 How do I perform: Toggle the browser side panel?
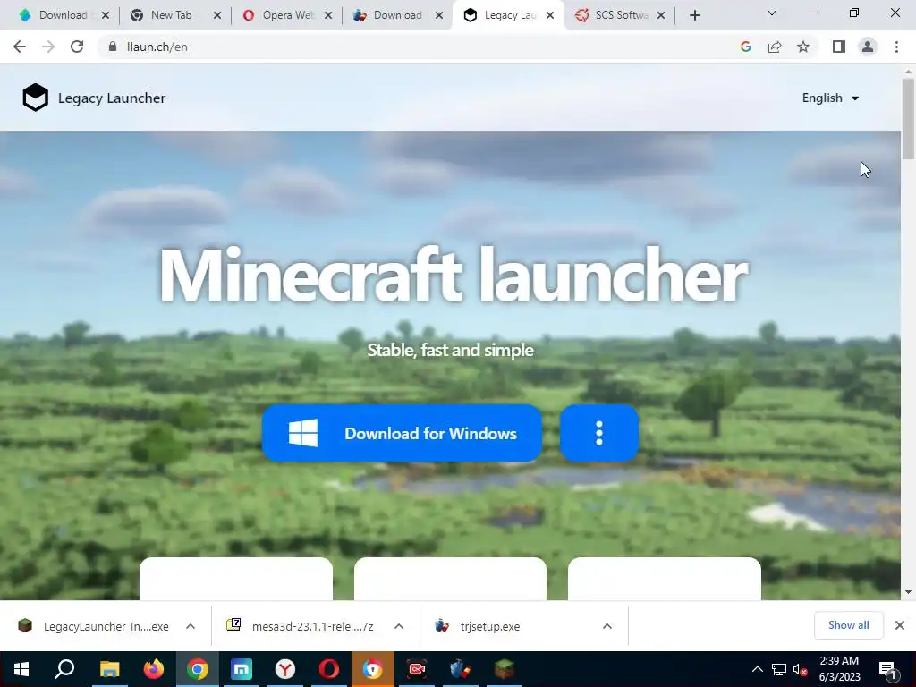click(839, 47)
